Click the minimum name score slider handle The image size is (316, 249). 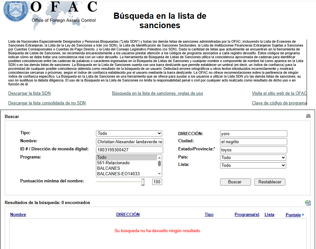point(143,182)
